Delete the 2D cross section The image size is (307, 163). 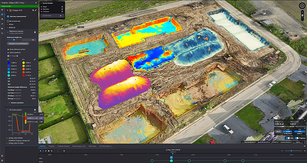coord(35,110)
